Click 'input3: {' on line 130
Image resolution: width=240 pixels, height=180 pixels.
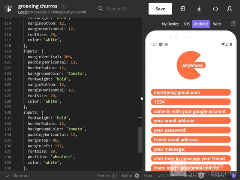click(33, 112)
